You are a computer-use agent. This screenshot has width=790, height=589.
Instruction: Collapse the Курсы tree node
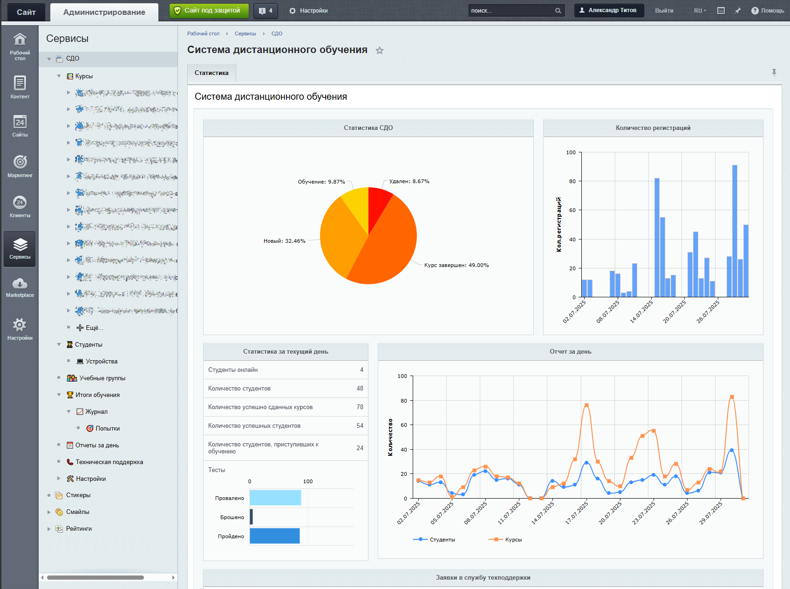pos(59,76)
